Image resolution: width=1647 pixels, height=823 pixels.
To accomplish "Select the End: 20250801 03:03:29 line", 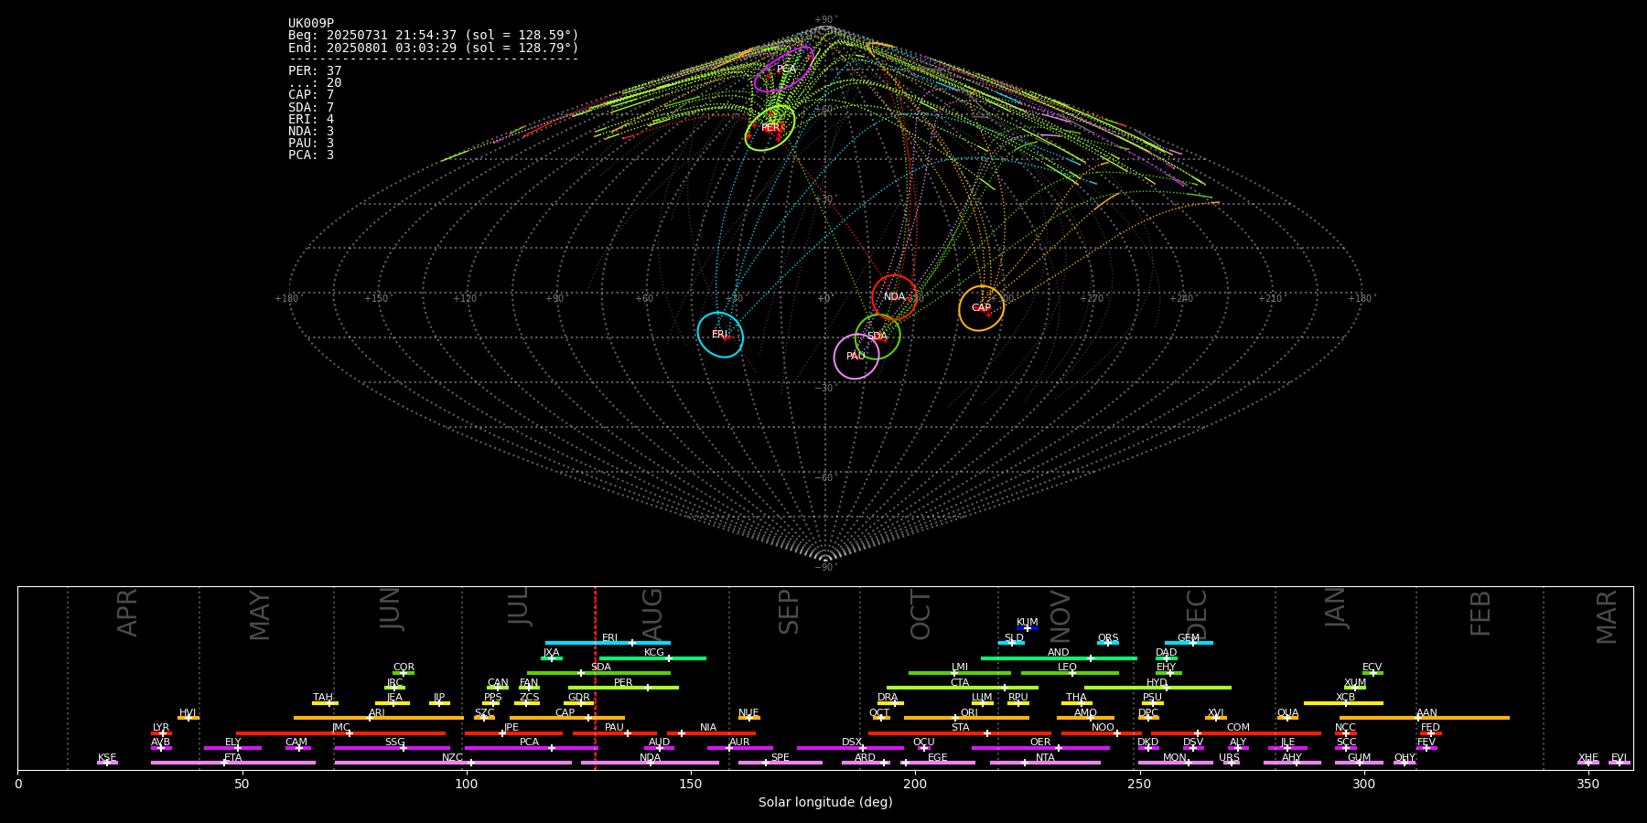I will [x=434, y=48].
